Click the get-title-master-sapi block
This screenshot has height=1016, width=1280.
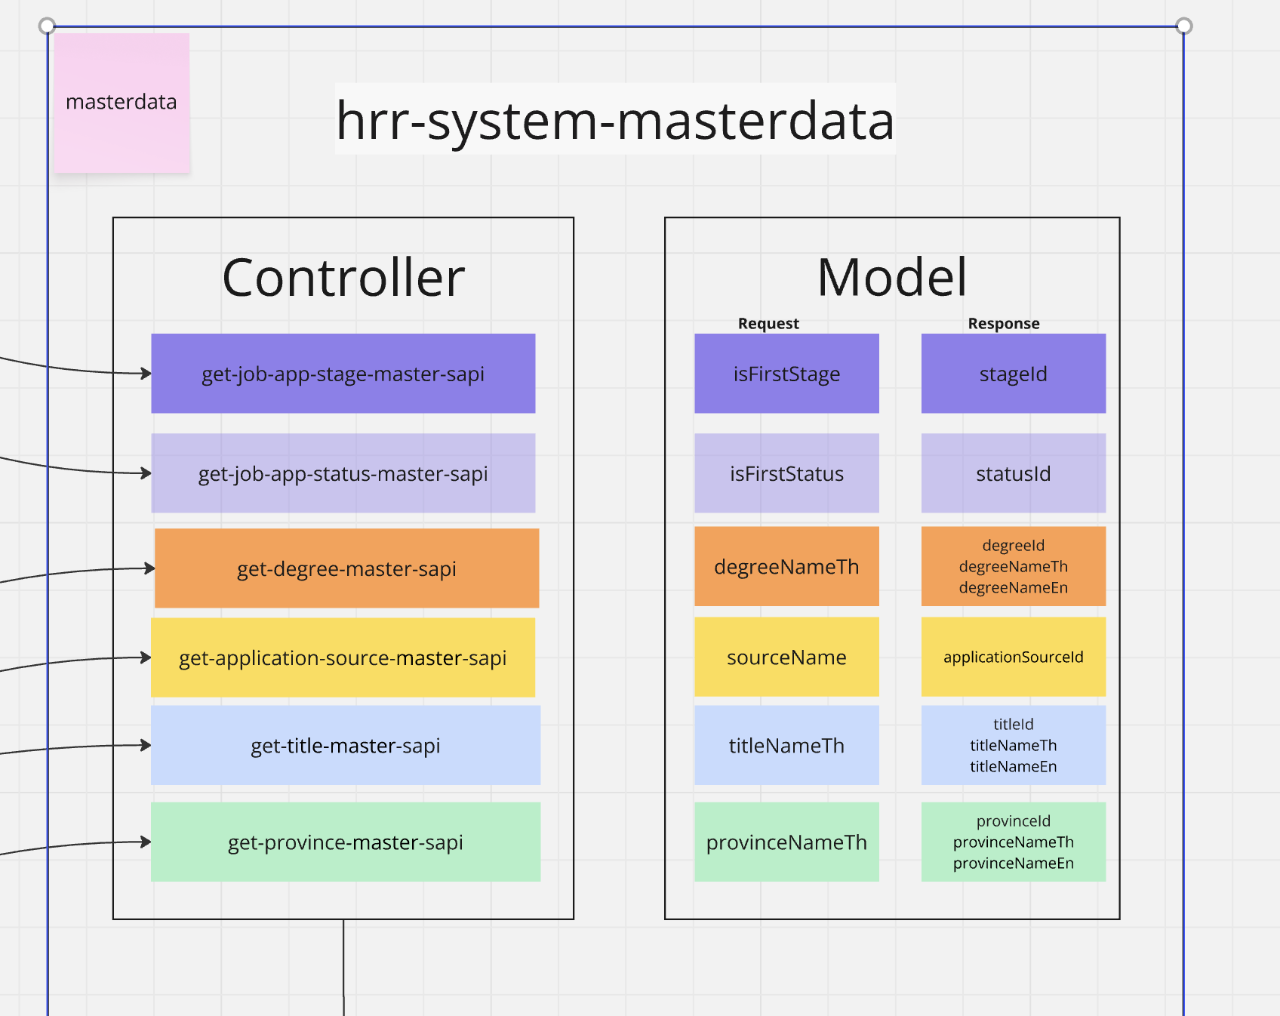click(345, 745)
